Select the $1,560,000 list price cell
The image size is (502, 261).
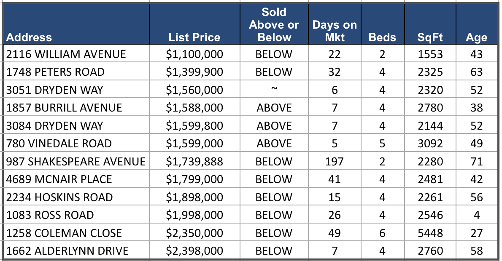pyautogui.click(x=194, y=90)
